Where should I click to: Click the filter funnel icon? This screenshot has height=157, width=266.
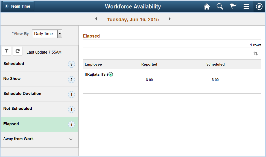point(7,51)
